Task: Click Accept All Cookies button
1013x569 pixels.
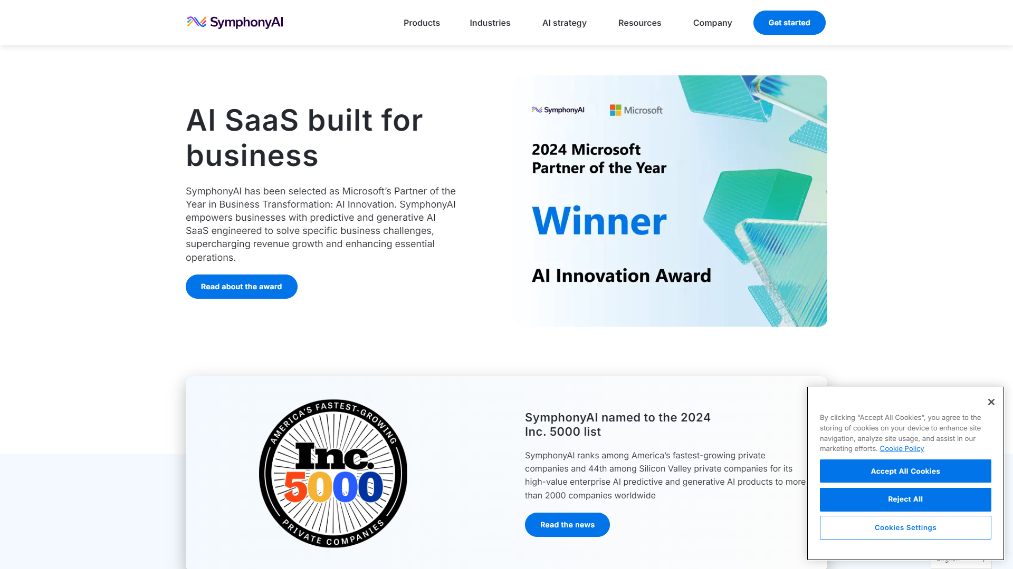Action: [905, 471]
